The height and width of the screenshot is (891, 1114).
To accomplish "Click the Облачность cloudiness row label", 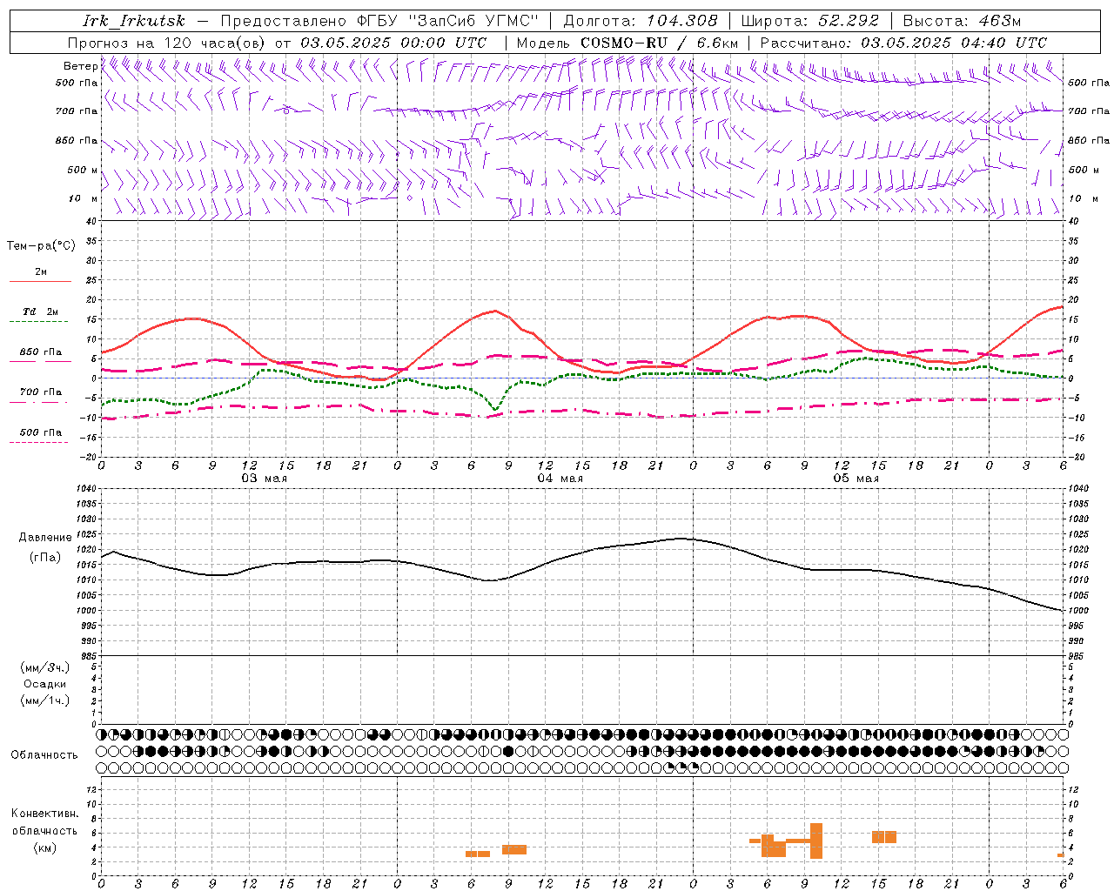I will 44,755.
